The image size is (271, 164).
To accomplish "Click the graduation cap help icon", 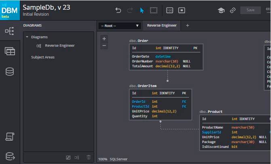I will [221, 10].
